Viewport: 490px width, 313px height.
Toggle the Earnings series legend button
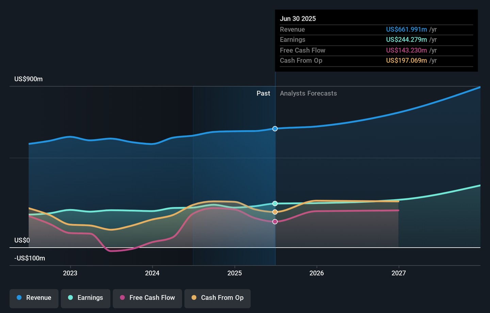click(x=85, y=298)
